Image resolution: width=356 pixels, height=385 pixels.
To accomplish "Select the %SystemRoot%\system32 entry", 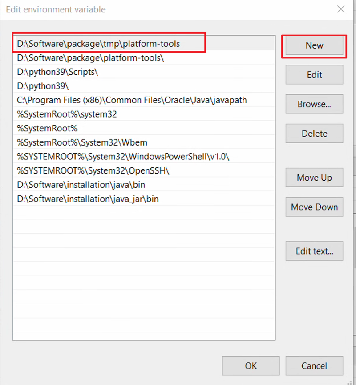I will [144, 114].
